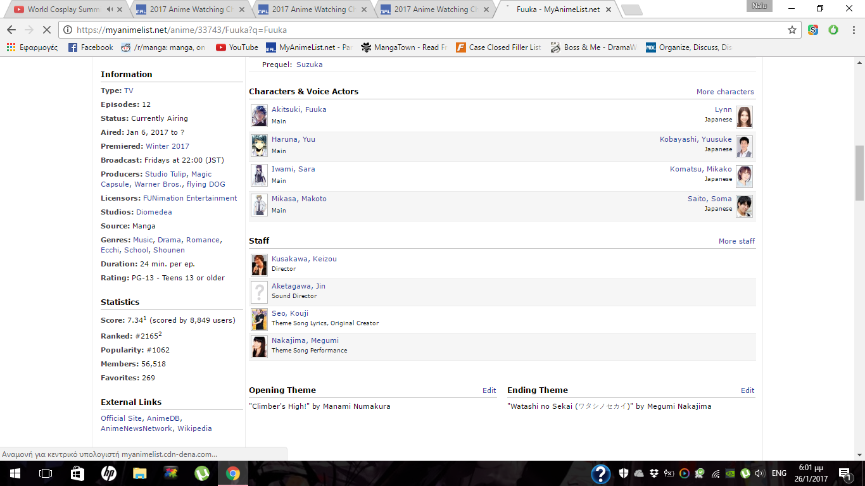This screenshot has height=486, width=865.
Task: Open the More characters link
Action: tap(725, 92)
